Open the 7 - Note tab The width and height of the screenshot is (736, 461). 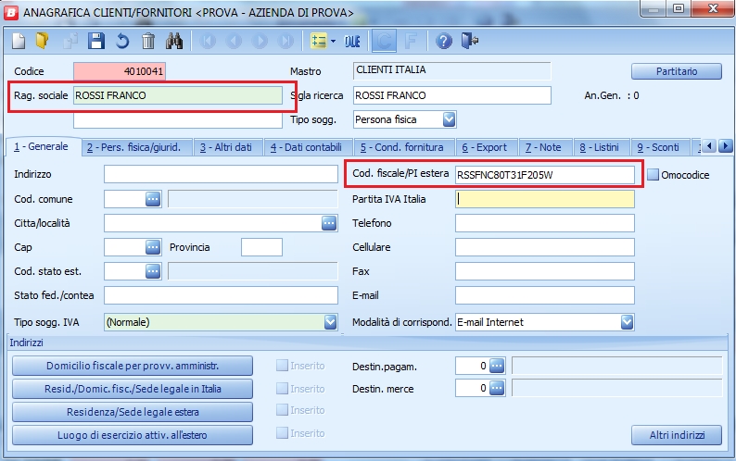point(543,147)
